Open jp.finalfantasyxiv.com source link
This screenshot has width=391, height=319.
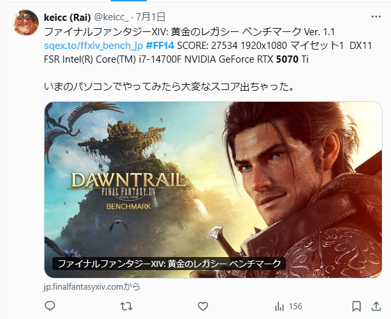point(92,287)
